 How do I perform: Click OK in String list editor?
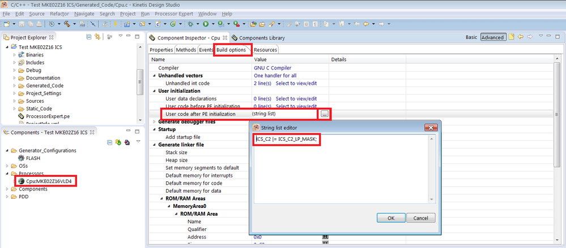pyautogui.click(x=391, y=218)
